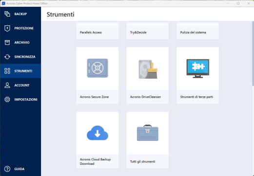This screenshot has width=254, height=176.
Task: Open the ACCOUNT section
Action: (22, 85)
